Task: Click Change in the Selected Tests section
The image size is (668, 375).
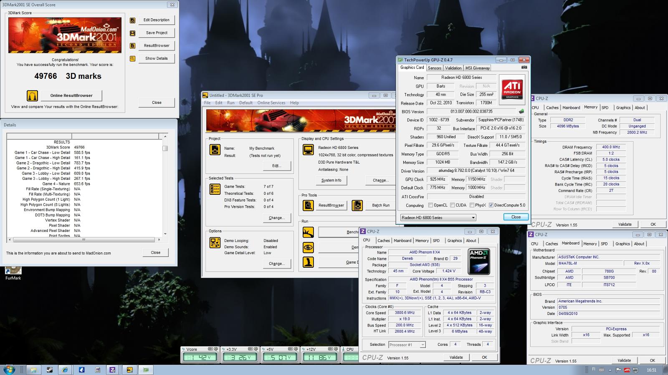Action: click(276, 218)
